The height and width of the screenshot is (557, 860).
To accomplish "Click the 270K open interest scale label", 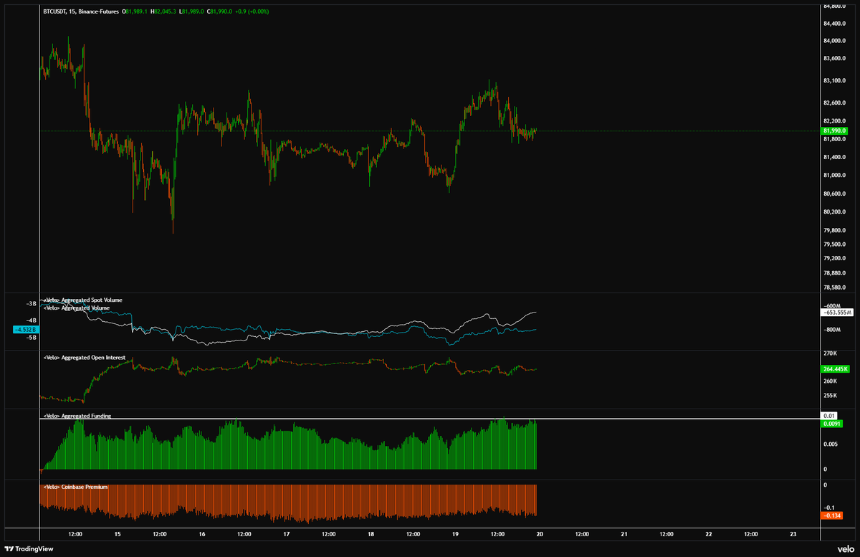I will tap(829, 353).
